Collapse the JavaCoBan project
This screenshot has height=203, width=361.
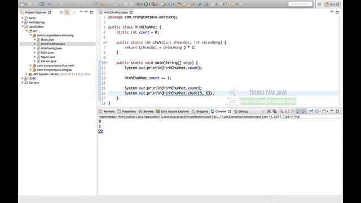pyautogui.click(x=23, y=27)
